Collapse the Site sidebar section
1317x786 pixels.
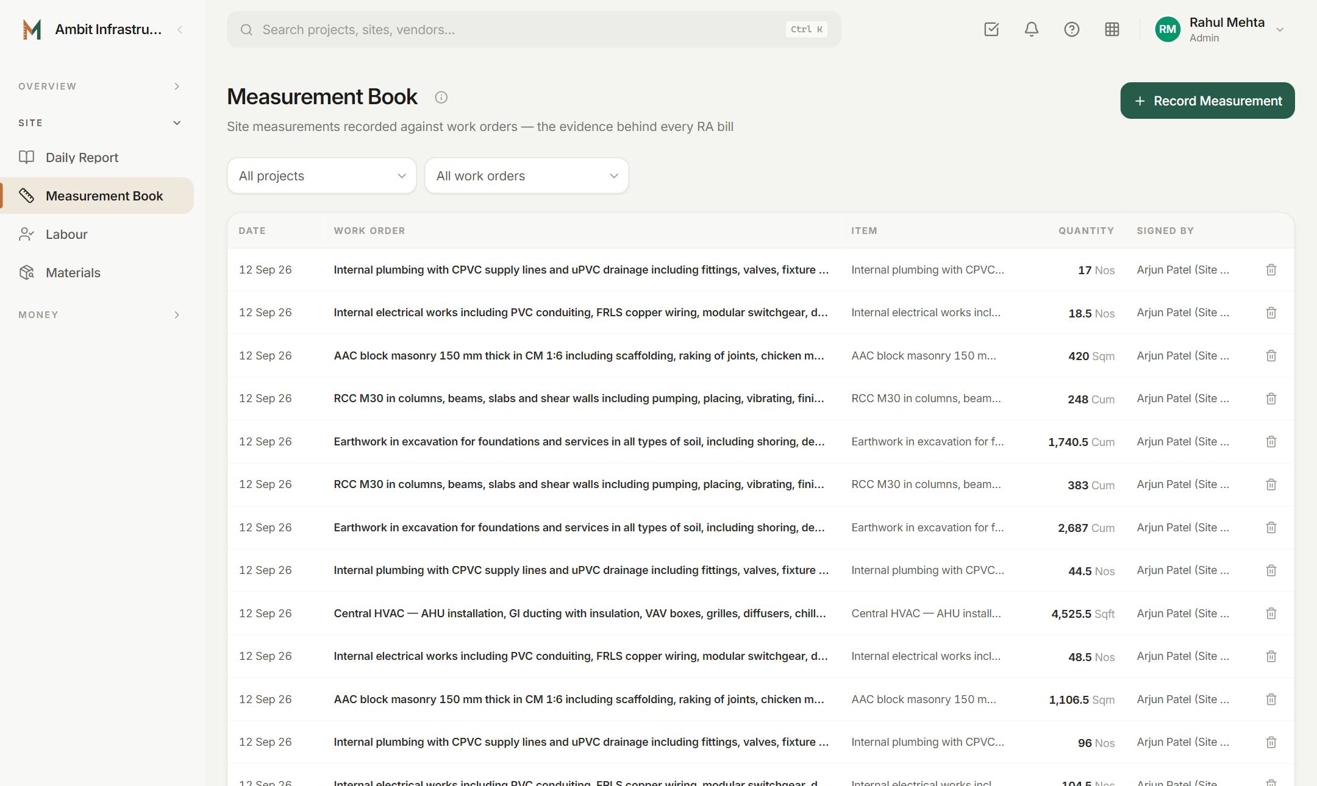tap(99, 123)
